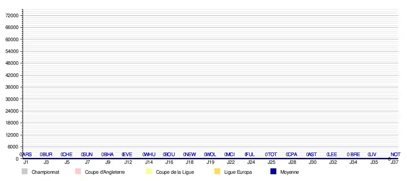Select the Championnat legend label
The height and width of the screenshot is (181, 407).
point(45,172)
